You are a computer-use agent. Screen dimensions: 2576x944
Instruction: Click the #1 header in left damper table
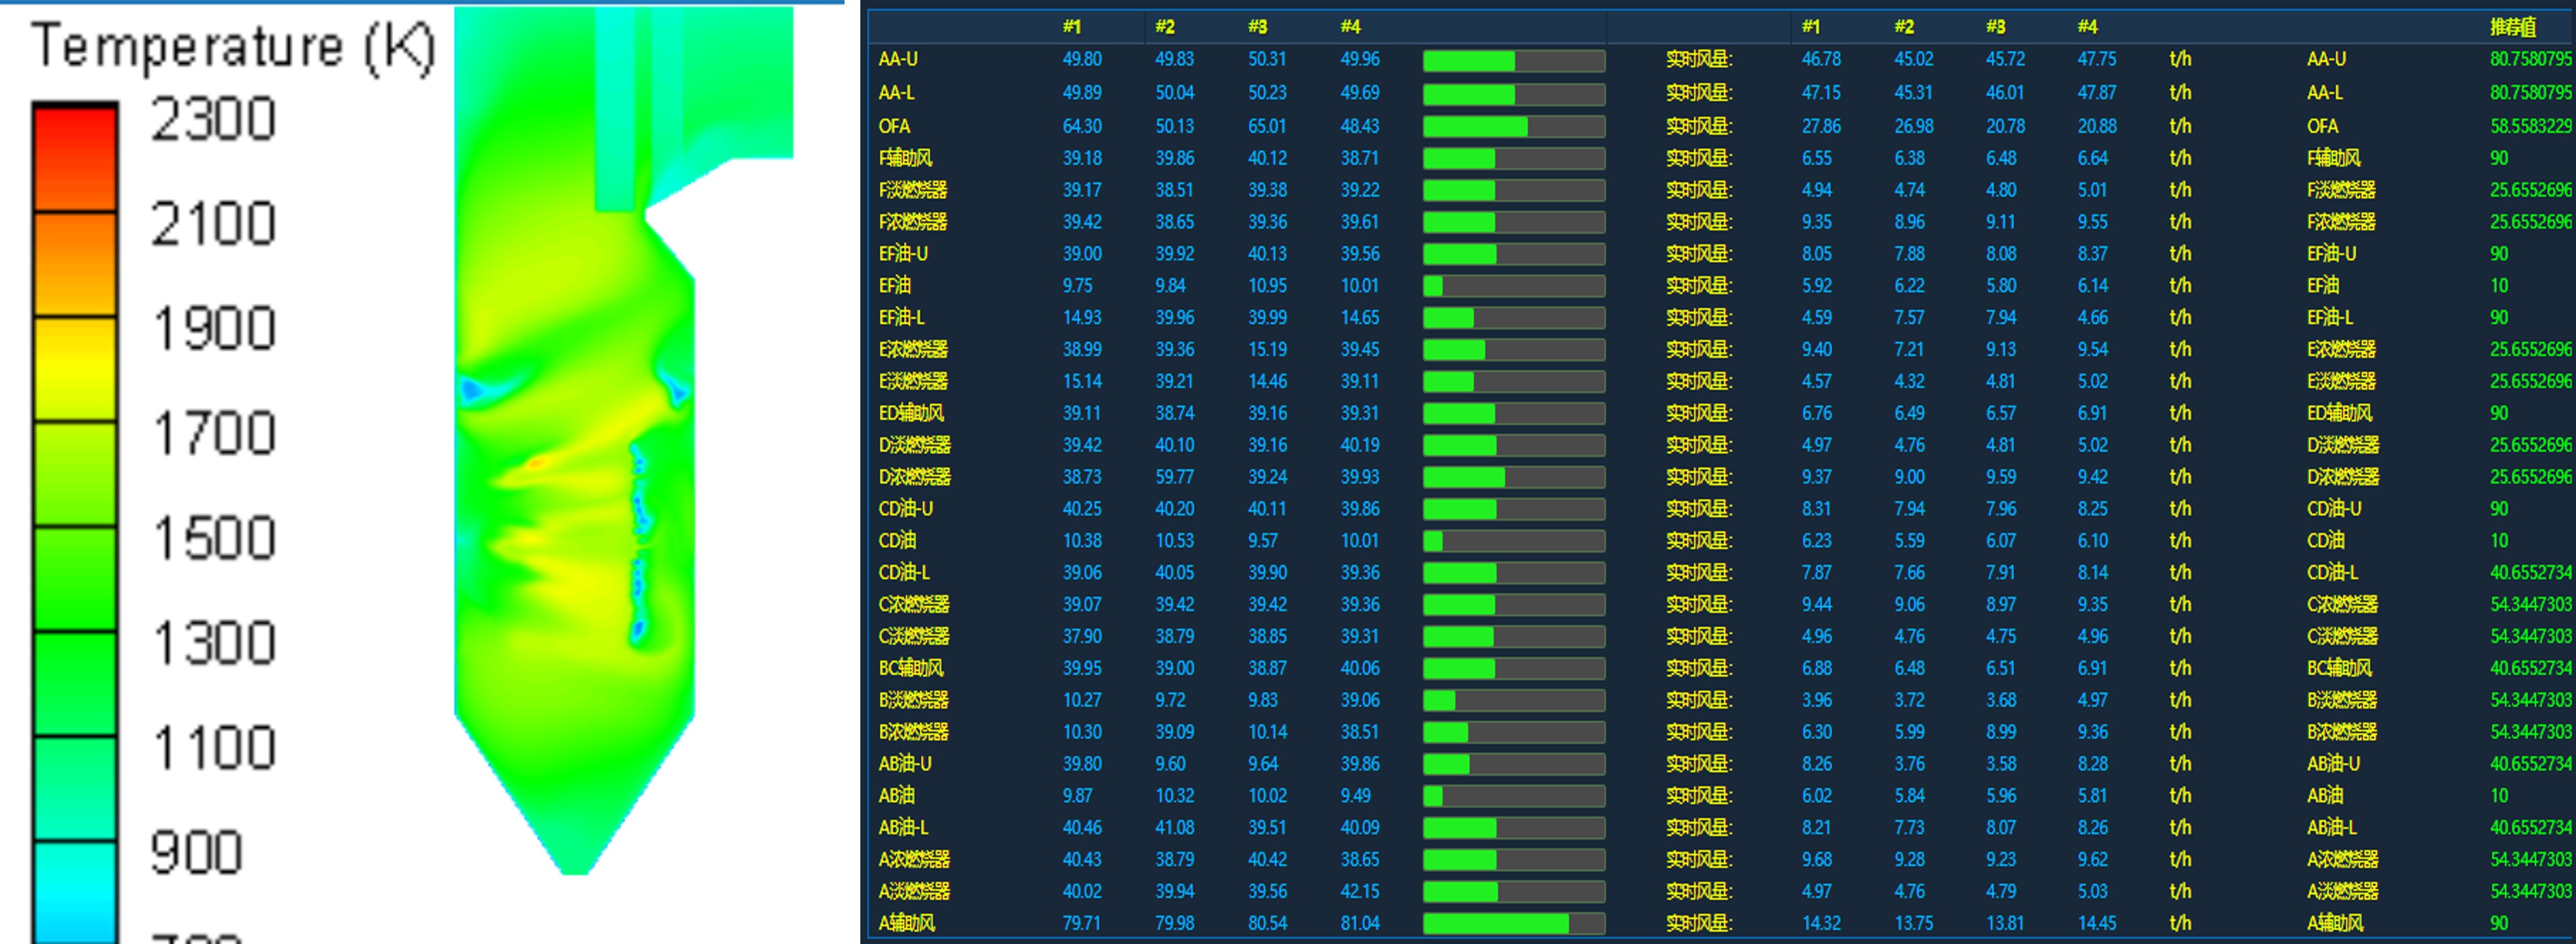point(1071,27)
